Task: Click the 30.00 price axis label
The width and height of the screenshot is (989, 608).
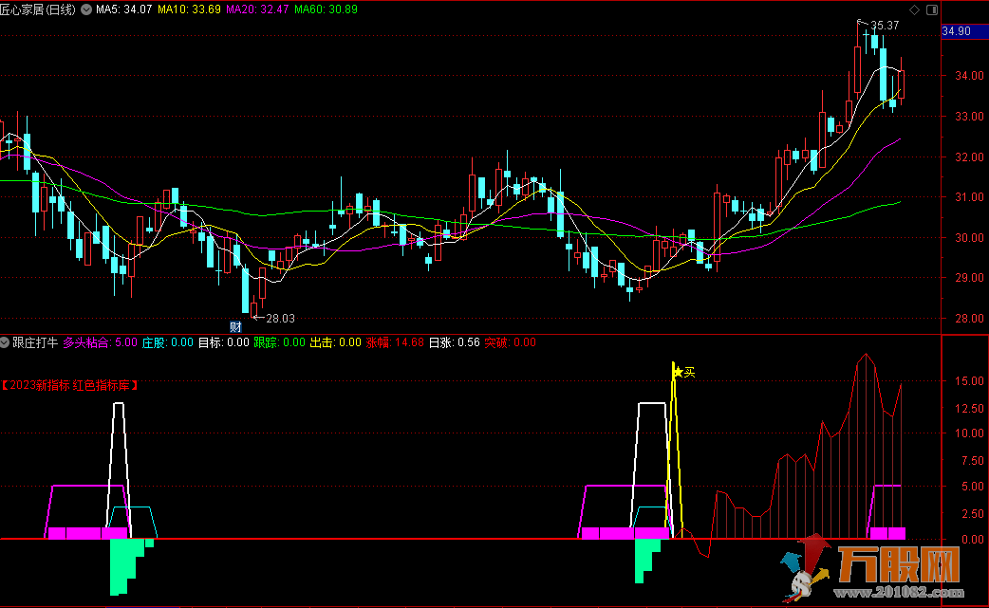Action: tap(969, 237)
